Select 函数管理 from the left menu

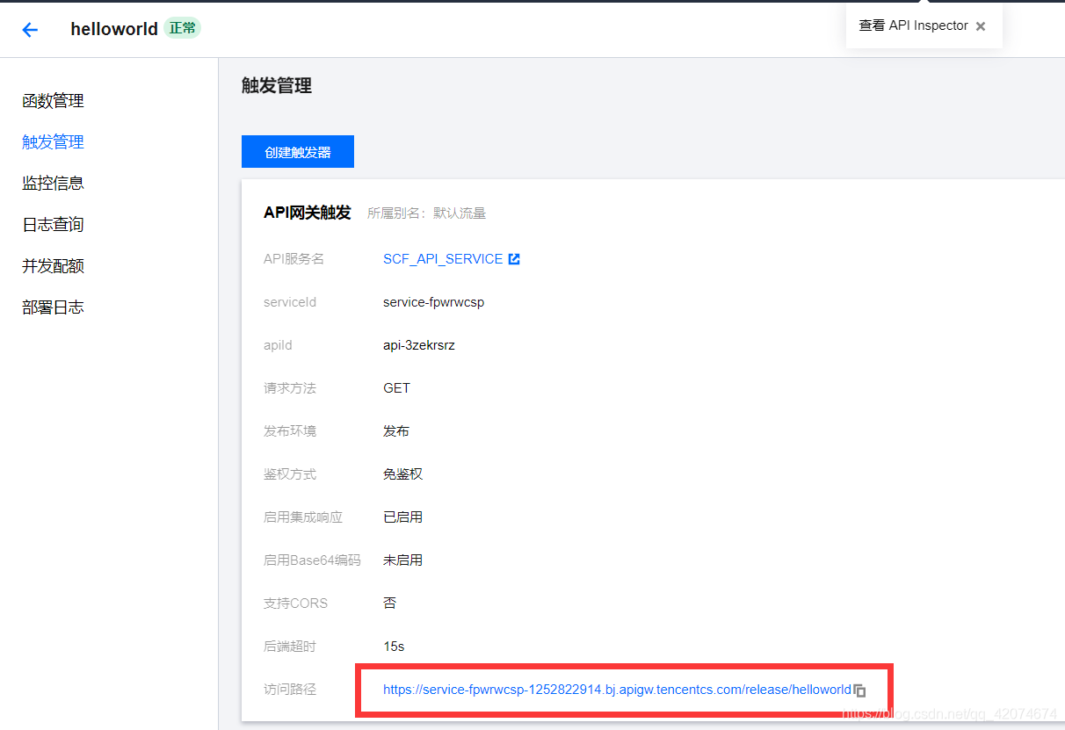(54, 100)
